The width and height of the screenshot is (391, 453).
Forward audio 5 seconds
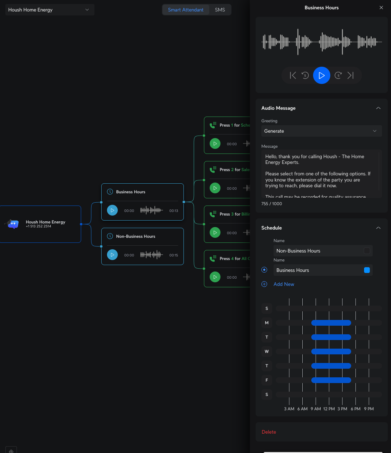coord(338,75)
